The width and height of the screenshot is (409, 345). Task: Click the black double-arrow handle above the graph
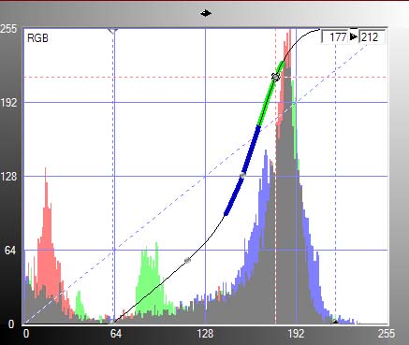tap(206, 13)
